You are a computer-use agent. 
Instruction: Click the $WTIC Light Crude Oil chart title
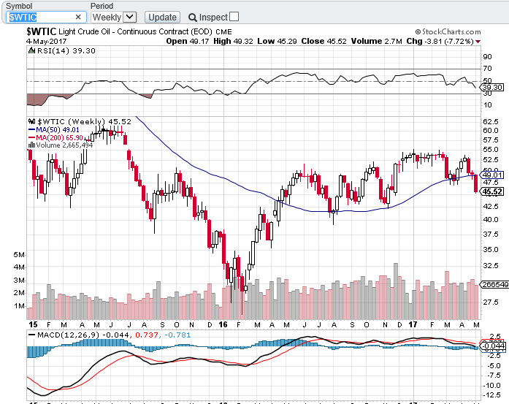(129, 31)
